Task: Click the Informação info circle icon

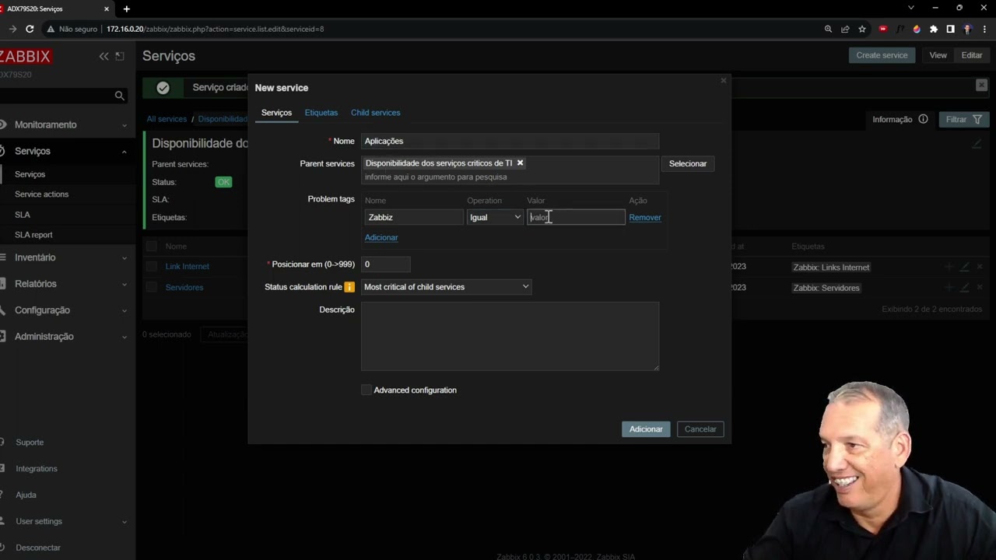Action: coord(923,119)
